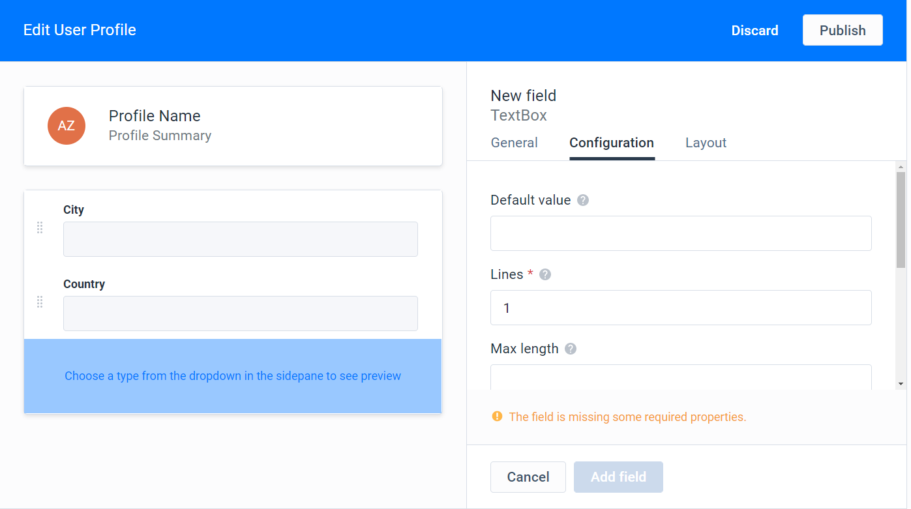Click inside the Default value input
Image resolution: width=911 pixels, height=509 pixels.
681,233
